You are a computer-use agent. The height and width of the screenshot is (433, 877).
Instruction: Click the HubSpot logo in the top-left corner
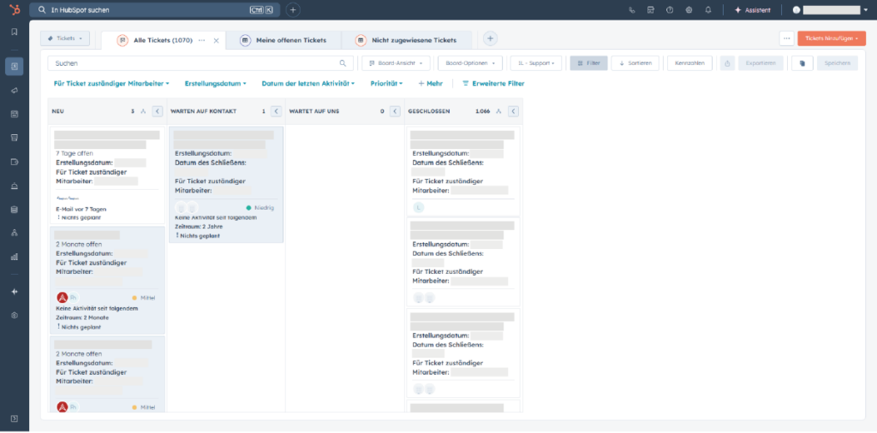coord(14,9)
